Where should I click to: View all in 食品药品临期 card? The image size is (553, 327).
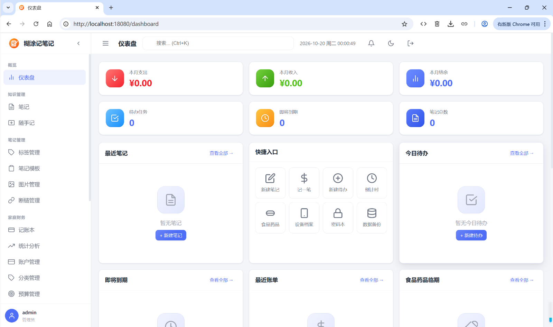click(522, 280)
